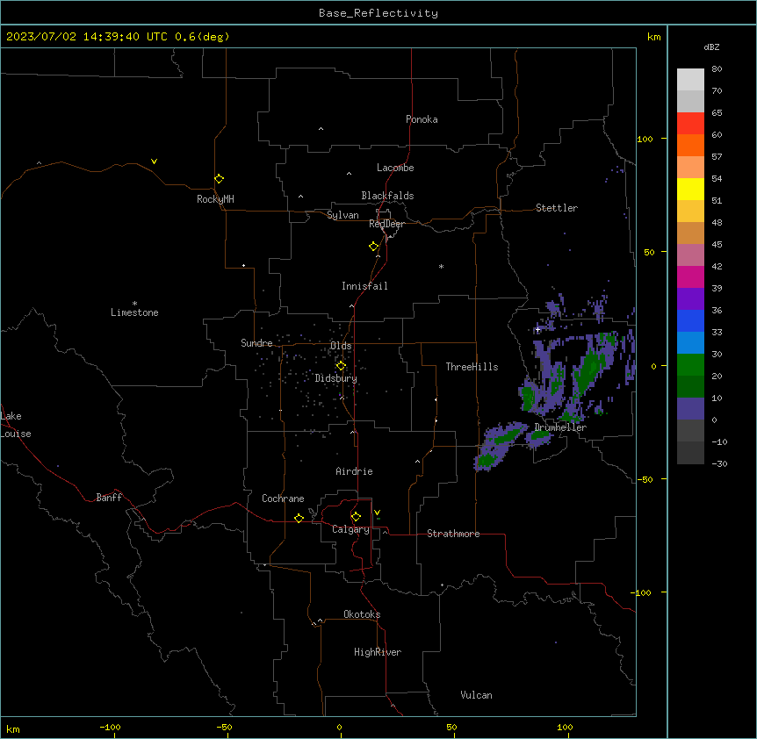
Task: Select the yellow diamond marker at Olds
Action: tap(341, 366)
